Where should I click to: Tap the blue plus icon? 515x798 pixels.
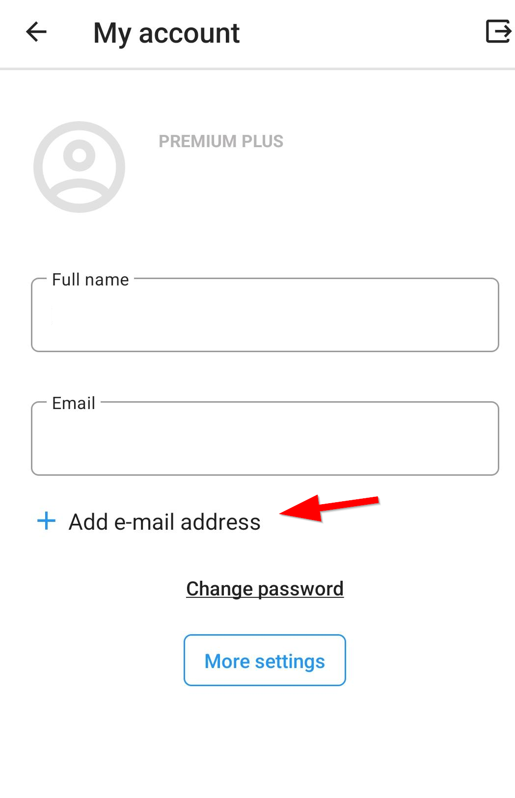click(46, 521)
